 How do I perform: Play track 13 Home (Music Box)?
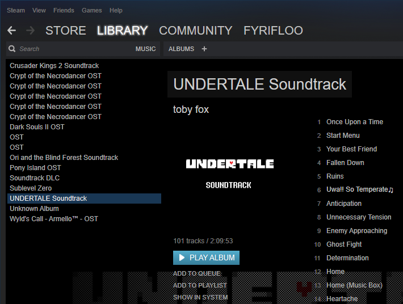click(354, 285)
